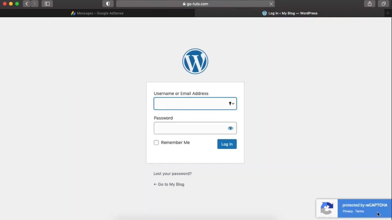The height and width of the screenshot is (220, 392).
Task: Click the Log In button
Action: 227,144
